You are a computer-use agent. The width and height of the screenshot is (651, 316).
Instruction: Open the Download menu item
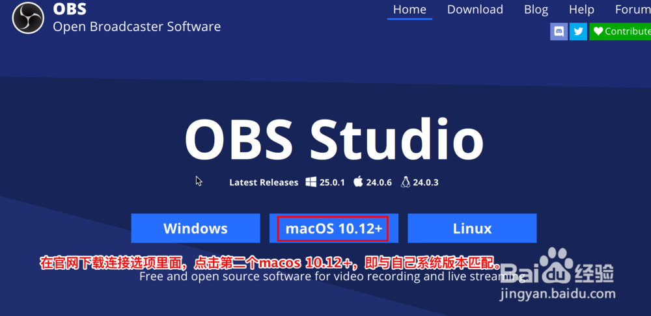[x=475, y=10]
